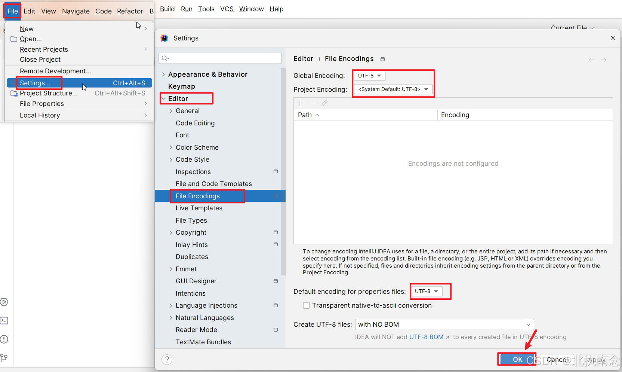622x372 pixels.
Task: Select Settings... in File menu
Action: (79, 83)
